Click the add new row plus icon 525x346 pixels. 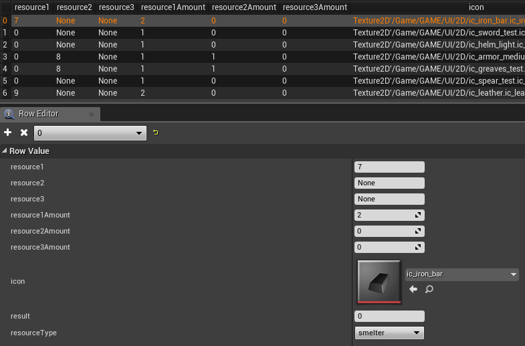[8, 133]
